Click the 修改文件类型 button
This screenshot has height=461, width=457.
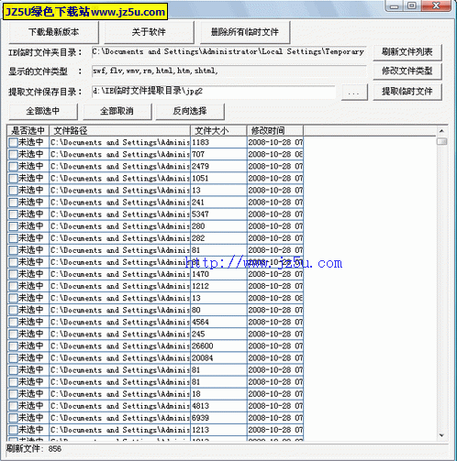[x=407, y=71]
